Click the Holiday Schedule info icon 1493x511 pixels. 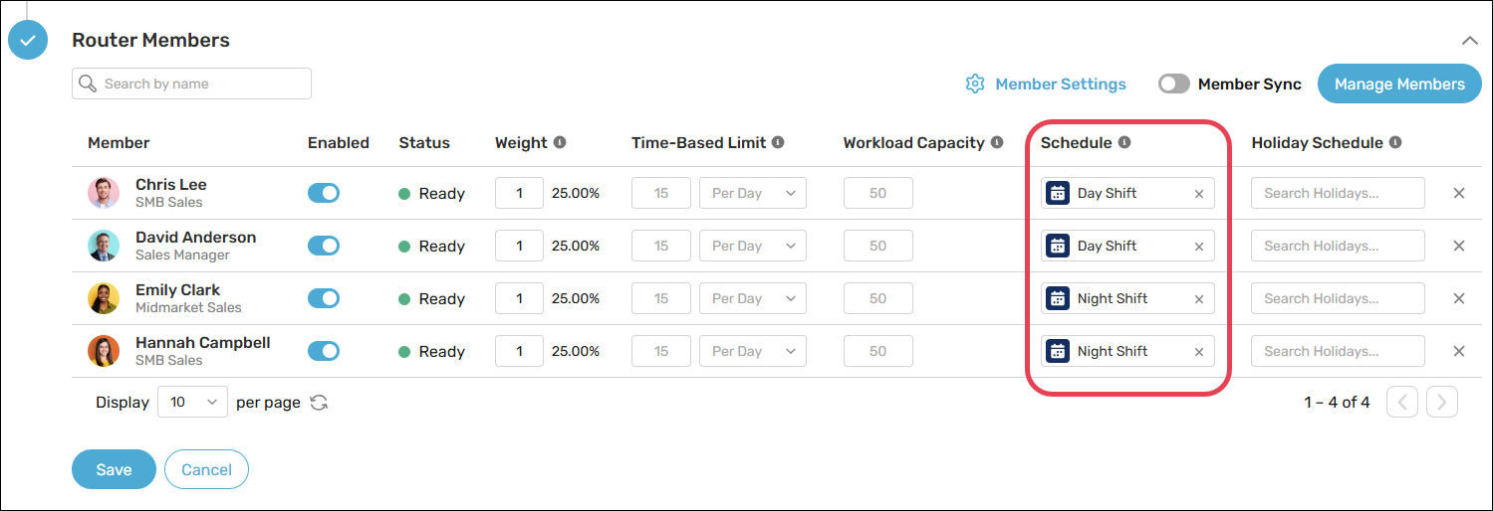[x=1395, y=142]
